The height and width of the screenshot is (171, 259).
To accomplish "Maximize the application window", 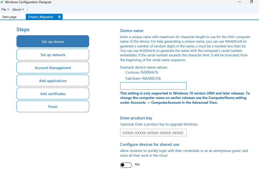I will pyautogui.click(x=251, y=2).
